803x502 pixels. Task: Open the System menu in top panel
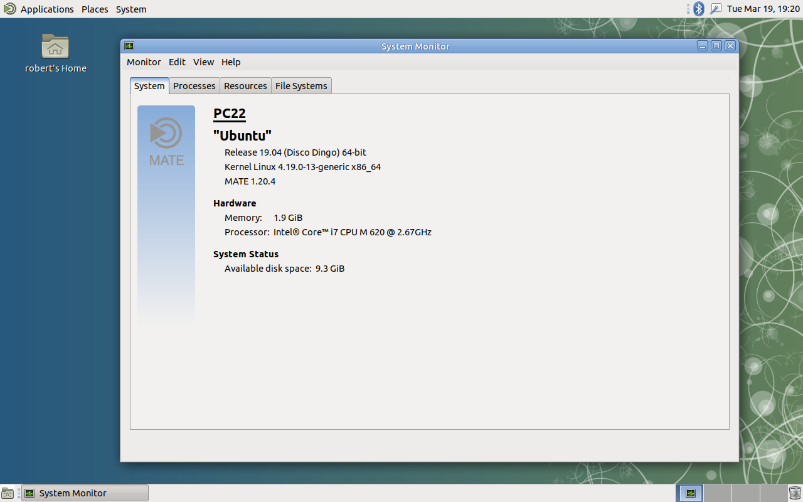point(131,9)
